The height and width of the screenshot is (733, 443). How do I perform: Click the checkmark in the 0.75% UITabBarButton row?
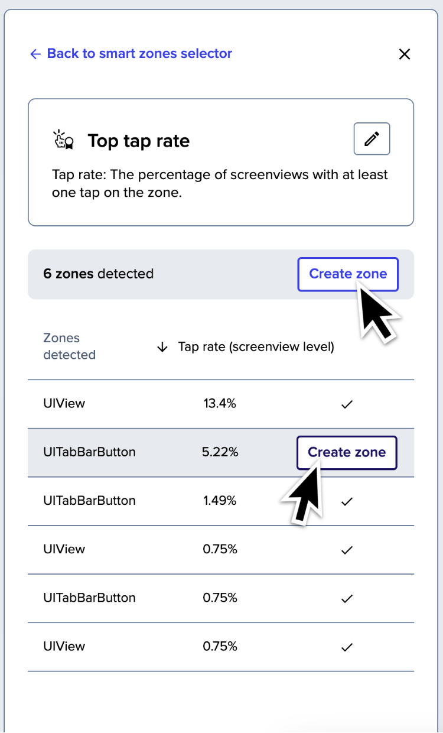(x=347, y=598)
